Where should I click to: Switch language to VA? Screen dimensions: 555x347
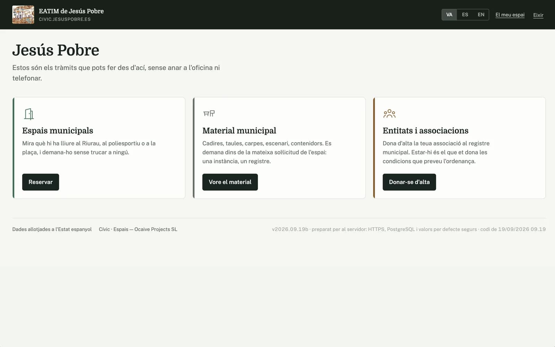(x=449, y=15)
